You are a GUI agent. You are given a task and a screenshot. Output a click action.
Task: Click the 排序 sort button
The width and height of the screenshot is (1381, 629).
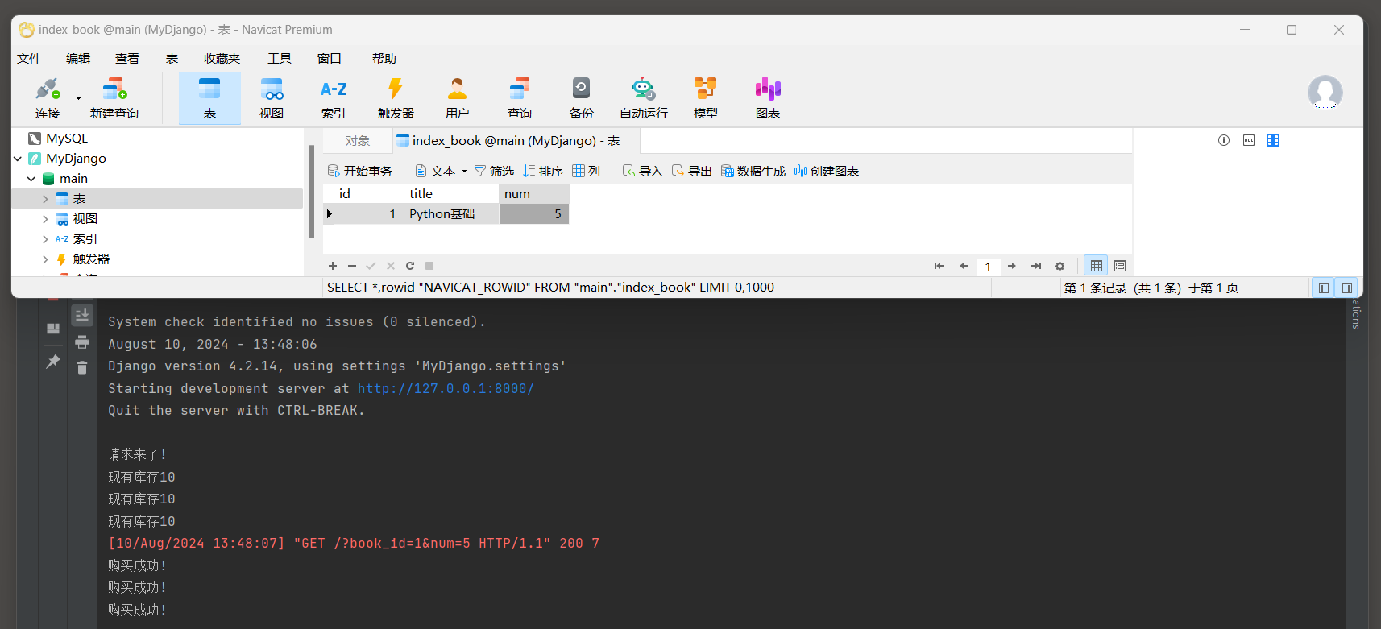pyautogui.click(x=543, y=171)
